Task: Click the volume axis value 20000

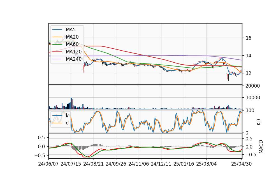Action: click(253, 86)
